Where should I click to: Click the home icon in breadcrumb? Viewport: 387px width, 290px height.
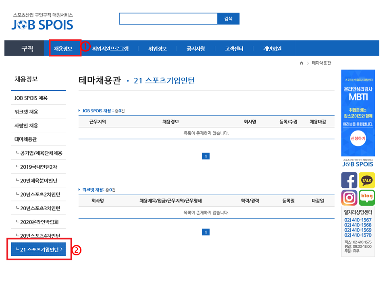pos(301,63)
